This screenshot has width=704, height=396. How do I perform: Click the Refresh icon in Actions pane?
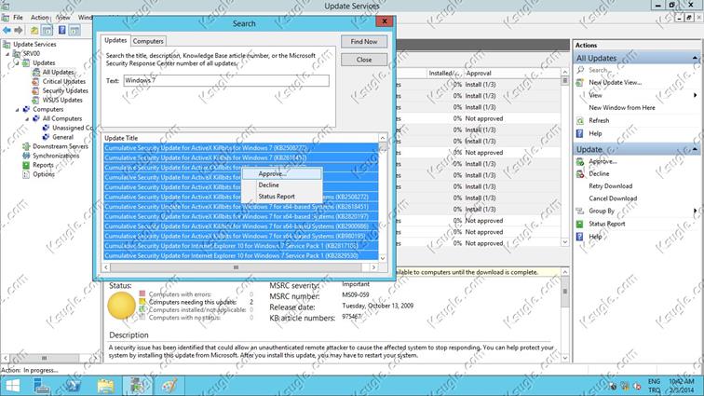pos(580,121)
